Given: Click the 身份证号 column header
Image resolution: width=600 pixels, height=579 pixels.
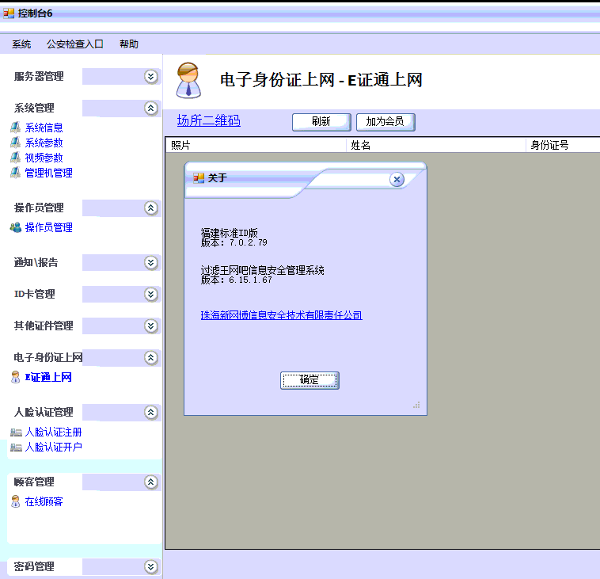Looking at the screenshot, I should [564, 145].
